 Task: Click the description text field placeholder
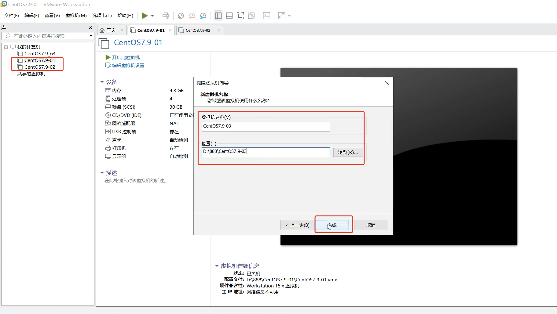click(136, 181)
